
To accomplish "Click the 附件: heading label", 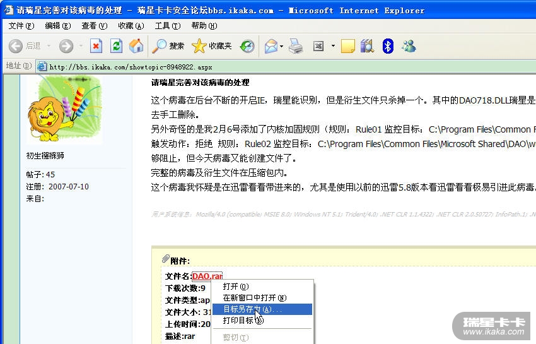I will pos(180,261).
